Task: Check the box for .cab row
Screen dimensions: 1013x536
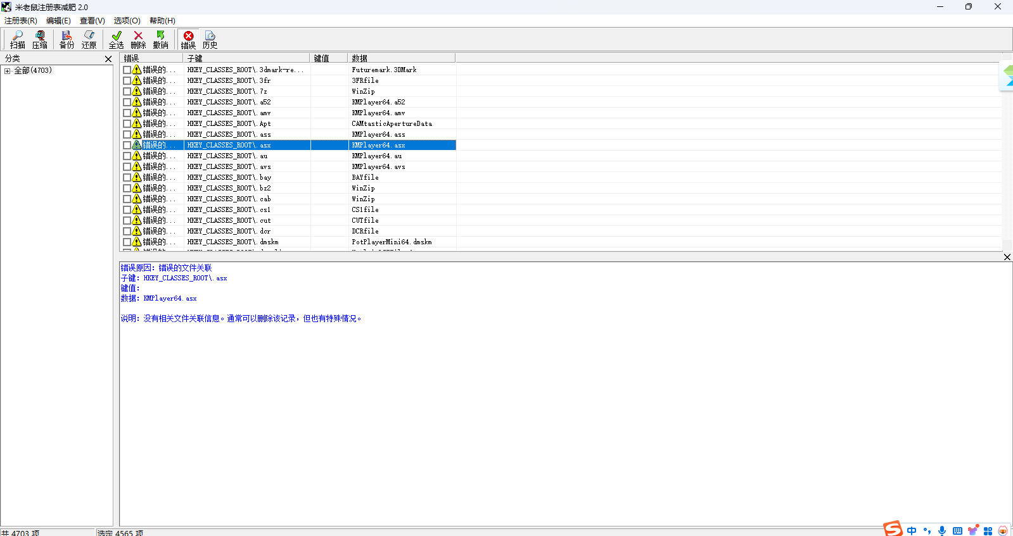Action: [x=127, y=199]
